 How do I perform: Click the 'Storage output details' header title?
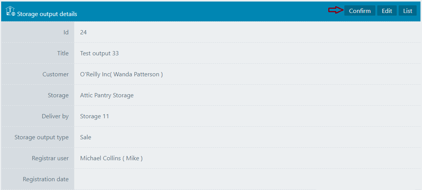click(47, 14)
